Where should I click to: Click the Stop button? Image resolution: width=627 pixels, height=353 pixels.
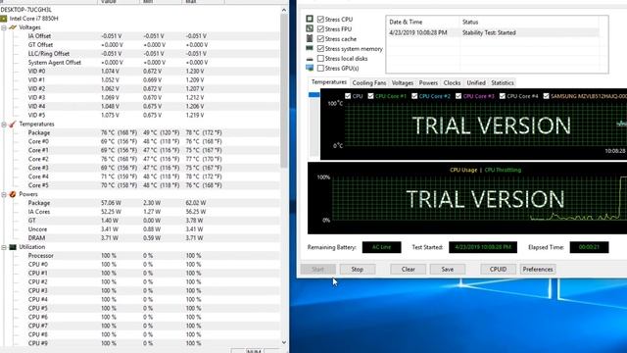coord(358,270)
